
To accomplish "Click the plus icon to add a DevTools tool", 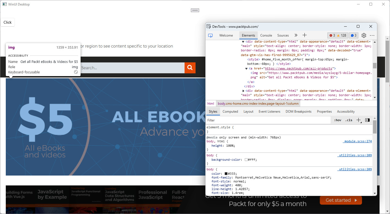I will point(304,35).
